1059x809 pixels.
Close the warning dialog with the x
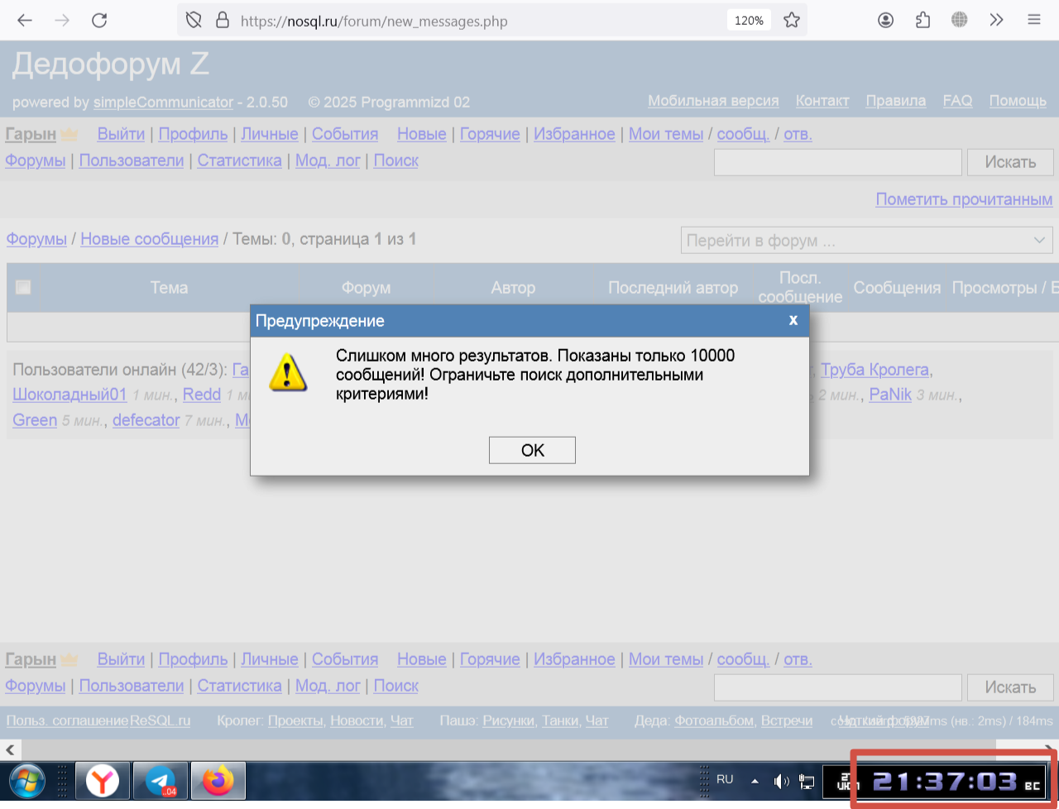coord(793,320)
